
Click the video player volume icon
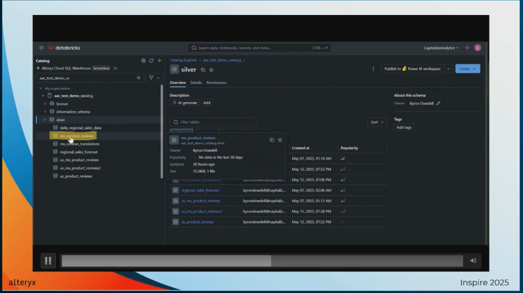click(473, 261)
